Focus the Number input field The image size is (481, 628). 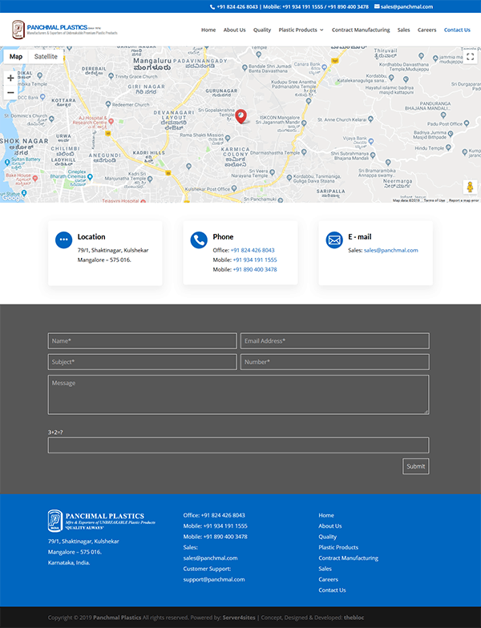(x=335, y=362)
